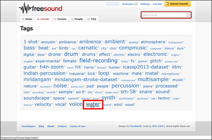This screenshot has height=140, width=212.
Task: Open the drum tag
Action: (x=71, y=54)
